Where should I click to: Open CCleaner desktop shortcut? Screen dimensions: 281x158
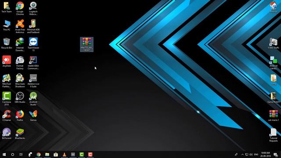pyautogui.click(x=7, y=115)
